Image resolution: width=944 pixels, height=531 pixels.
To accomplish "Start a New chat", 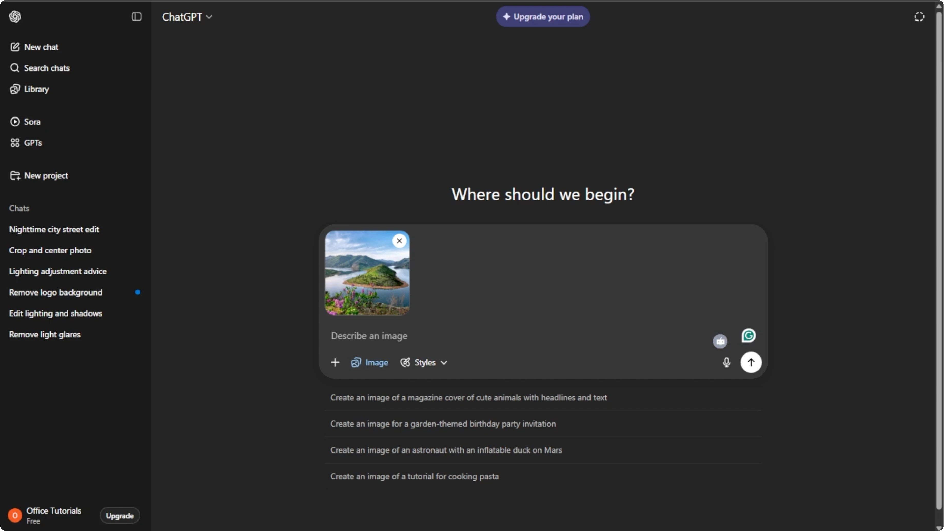I will pyautogui.click(x=34, y=47).
